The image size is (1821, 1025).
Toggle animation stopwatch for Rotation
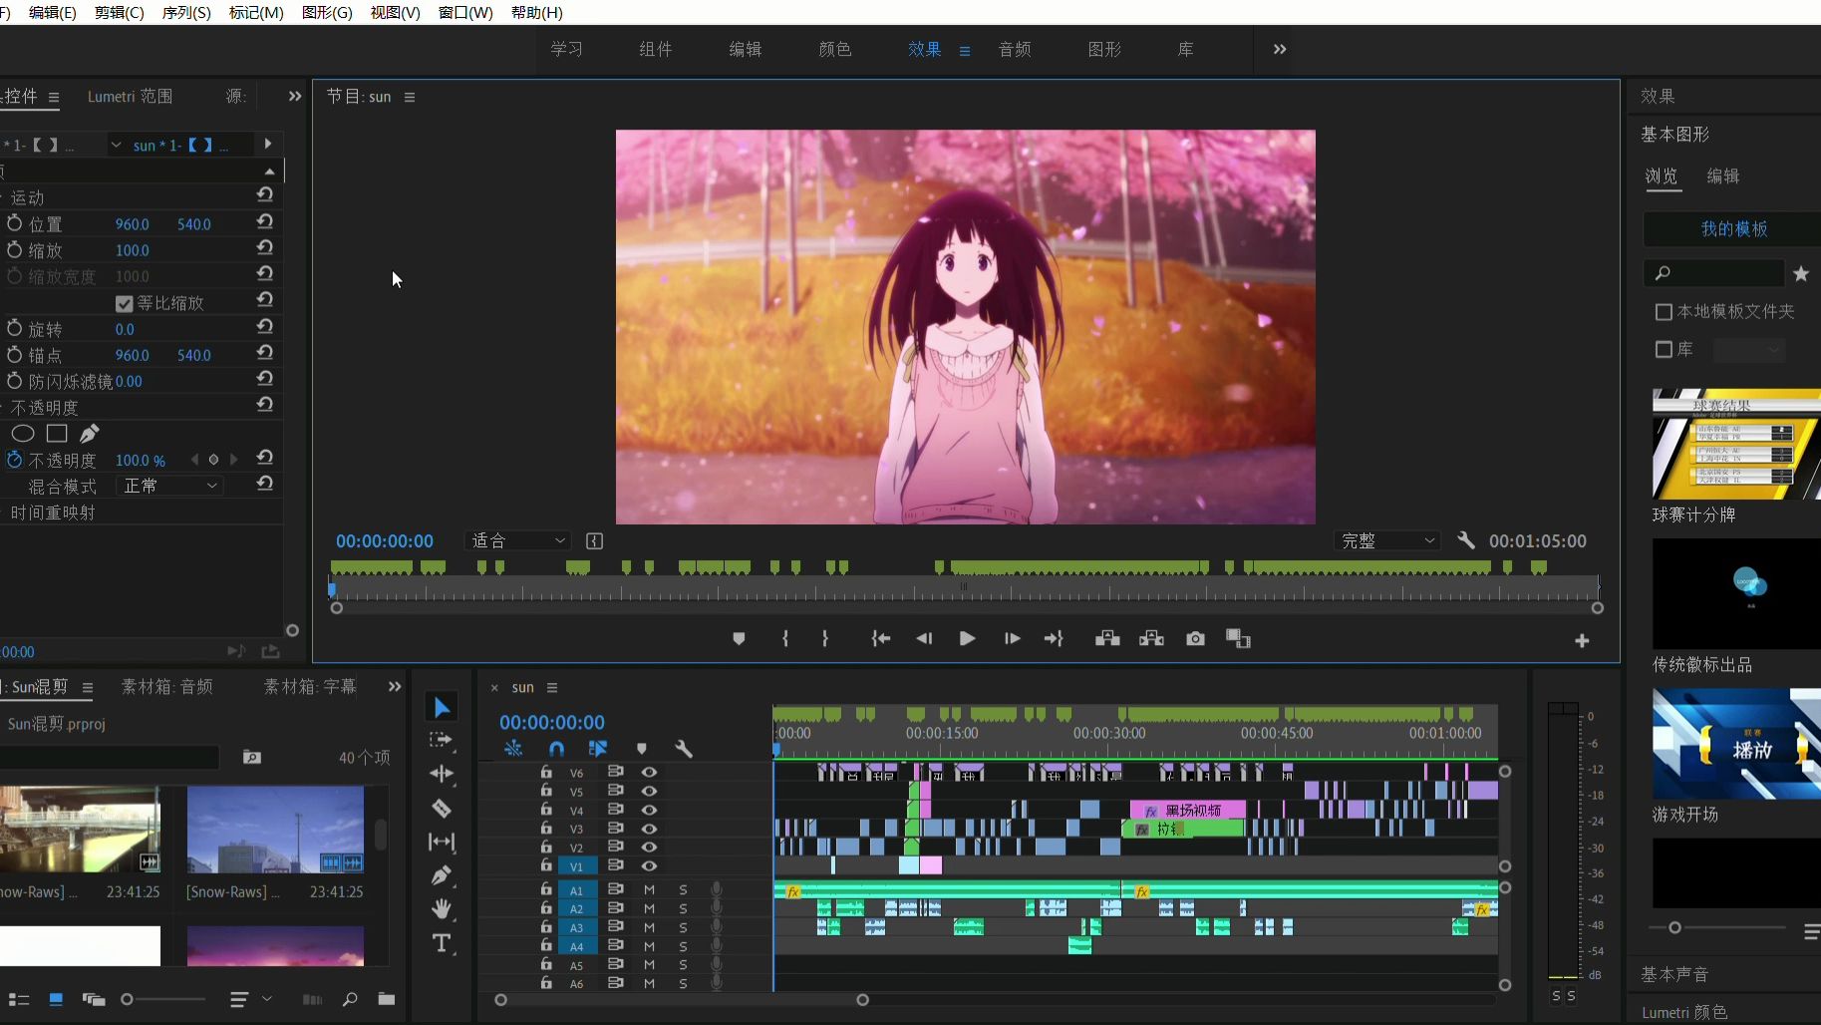pos(15,328)
